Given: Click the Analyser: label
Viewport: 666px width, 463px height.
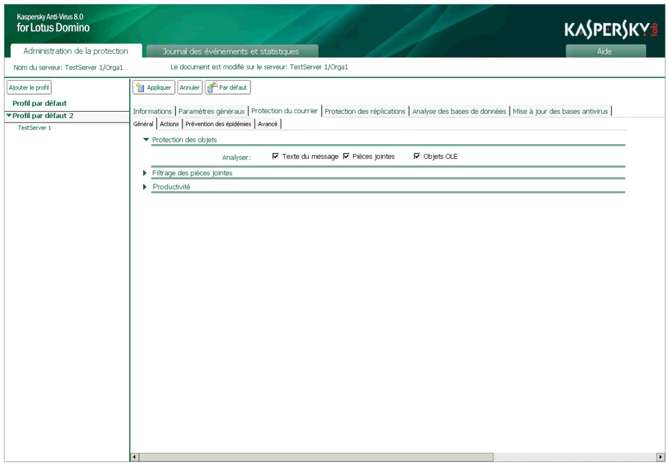Looking at the screenshot, I should (x=237, y=158).
